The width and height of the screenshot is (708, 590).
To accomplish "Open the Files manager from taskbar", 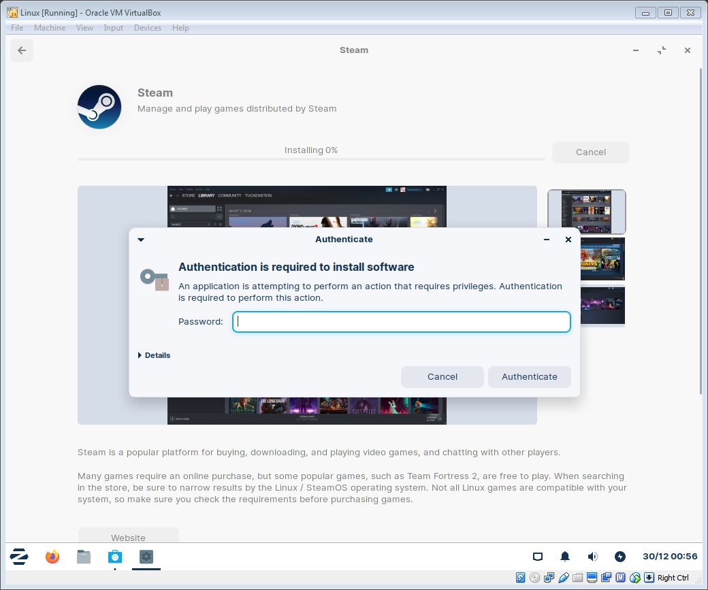I will [84, 556].
